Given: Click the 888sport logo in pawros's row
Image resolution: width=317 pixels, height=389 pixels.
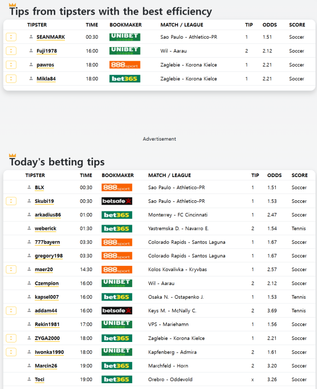Looking at the screenshot, I should 125,65.
